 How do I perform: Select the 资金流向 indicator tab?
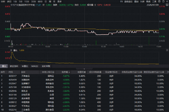point(14,66)
